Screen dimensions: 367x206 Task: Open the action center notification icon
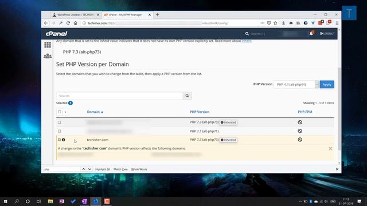pos(360,201)
